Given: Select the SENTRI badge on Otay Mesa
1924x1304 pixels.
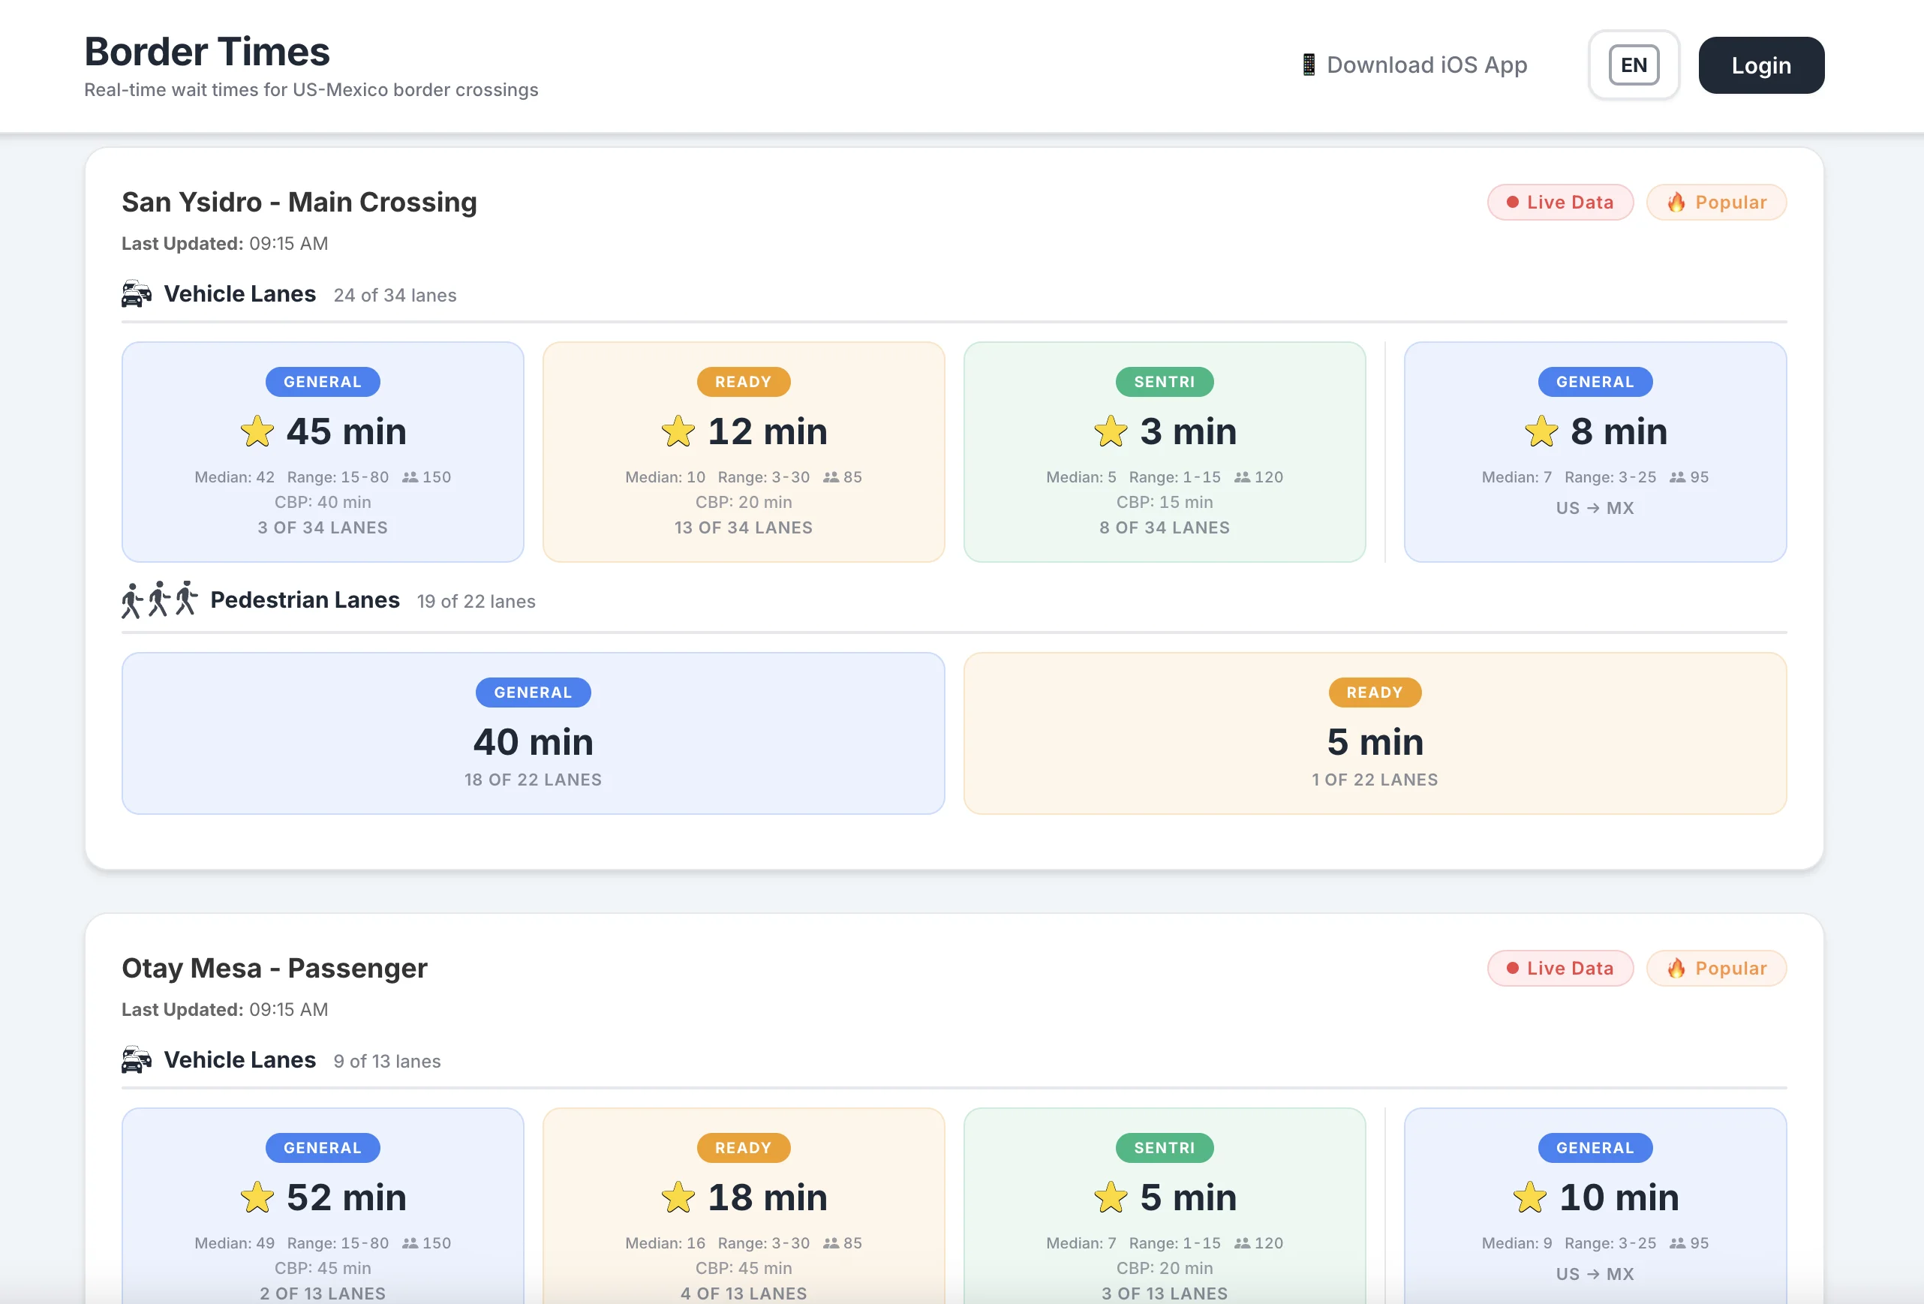Looking at the screenshot, I should coord(1164,1147).
